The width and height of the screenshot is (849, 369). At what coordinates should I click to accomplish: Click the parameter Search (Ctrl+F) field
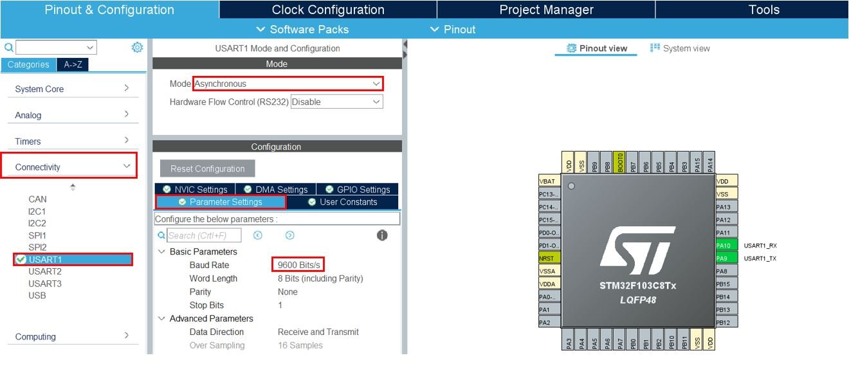tap(205, 235)
